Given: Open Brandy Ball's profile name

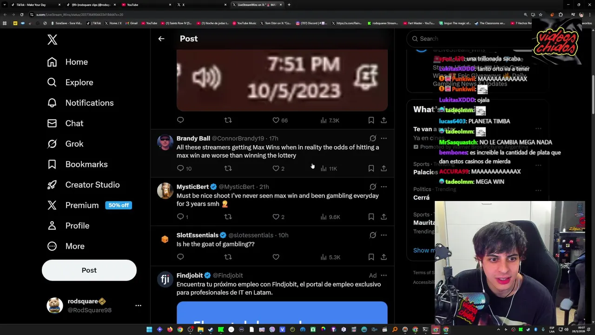Looking at the screenshot, I should click(x=193, y=138).
